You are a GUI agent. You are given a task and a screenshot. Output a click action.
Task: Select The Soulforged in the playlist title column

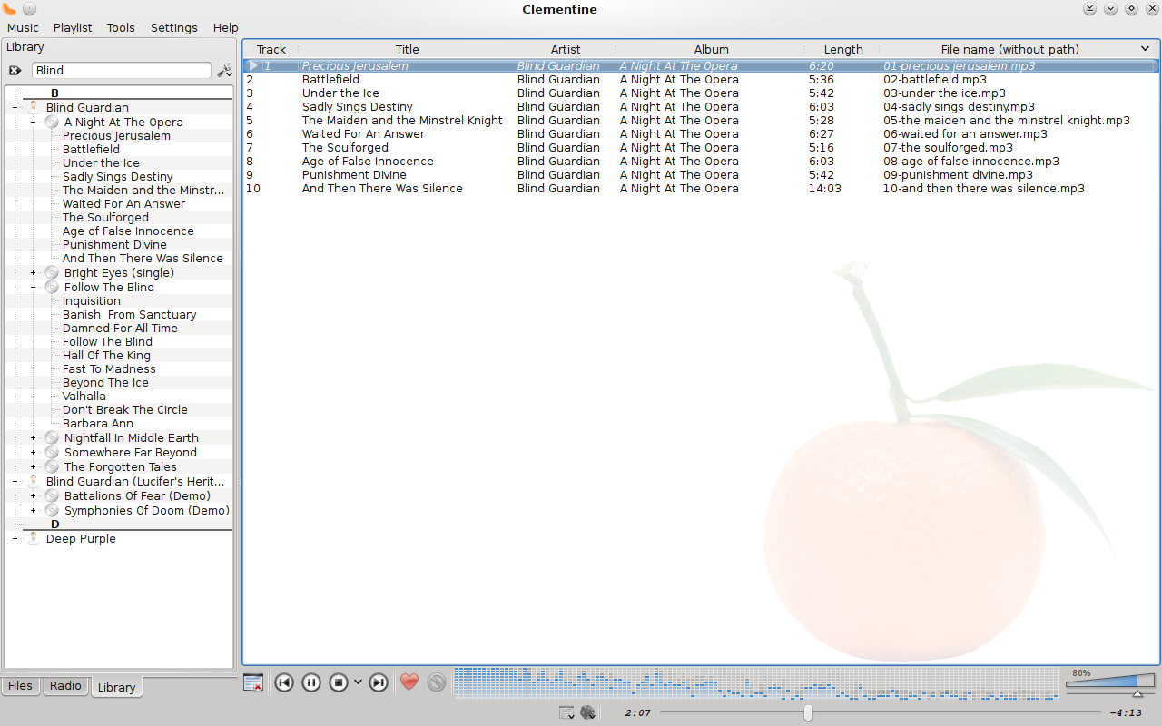point(345,148)
